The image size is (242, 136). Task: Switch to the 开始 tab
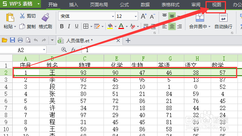click(53, 4)
